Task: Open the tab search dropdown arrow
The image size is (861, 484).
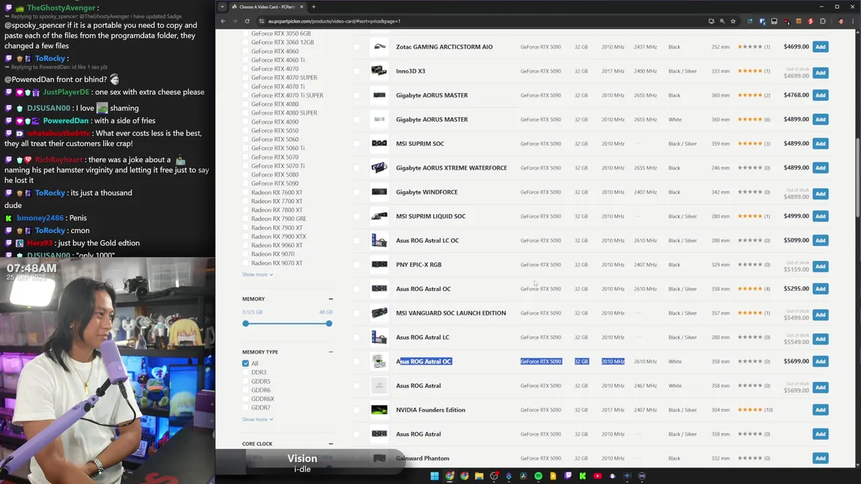Action: (222, 7)
